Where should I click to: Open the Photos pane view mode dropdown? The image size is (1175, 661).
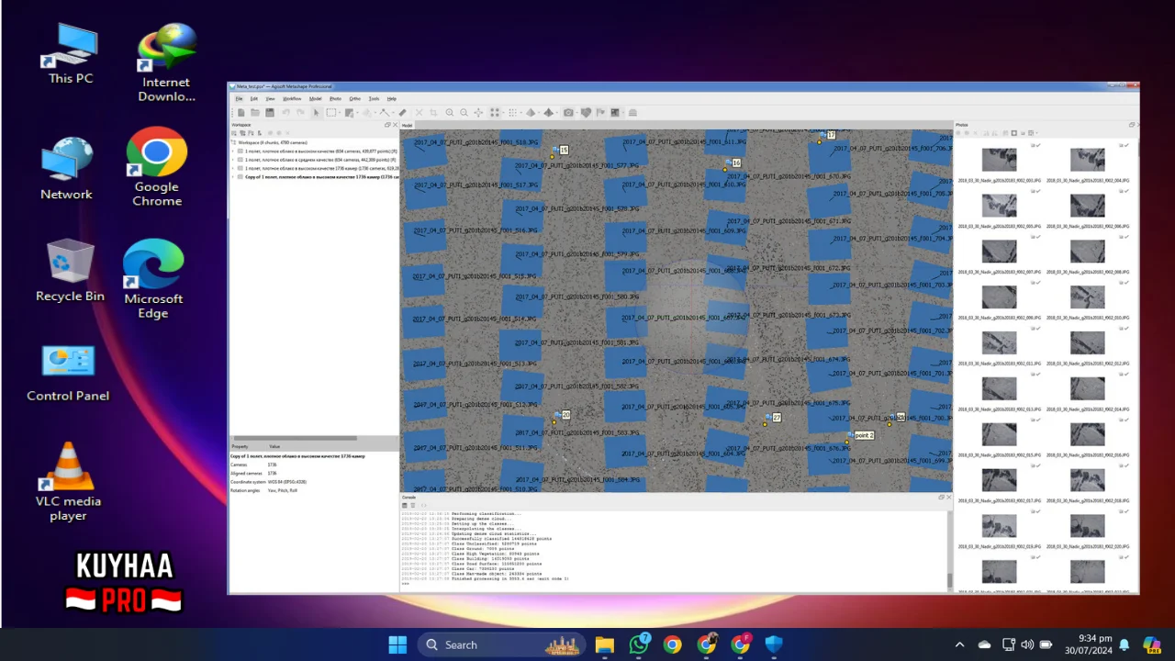(x=1036, y=133)
